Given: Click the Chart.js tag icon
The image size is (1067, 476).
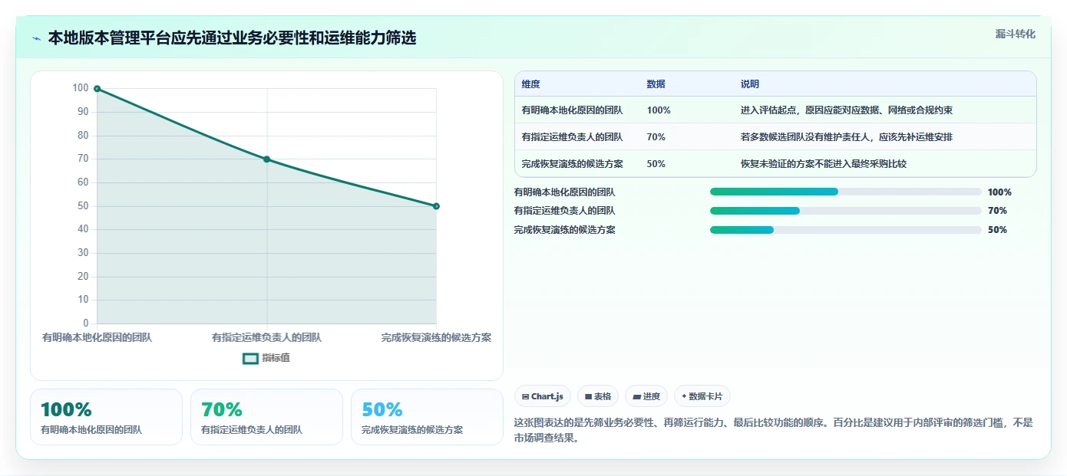Looking at the screenshot, I should (525, 397).
